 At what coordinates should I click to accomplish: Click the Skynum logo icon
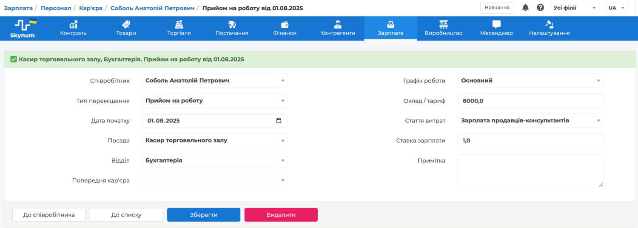23,26
